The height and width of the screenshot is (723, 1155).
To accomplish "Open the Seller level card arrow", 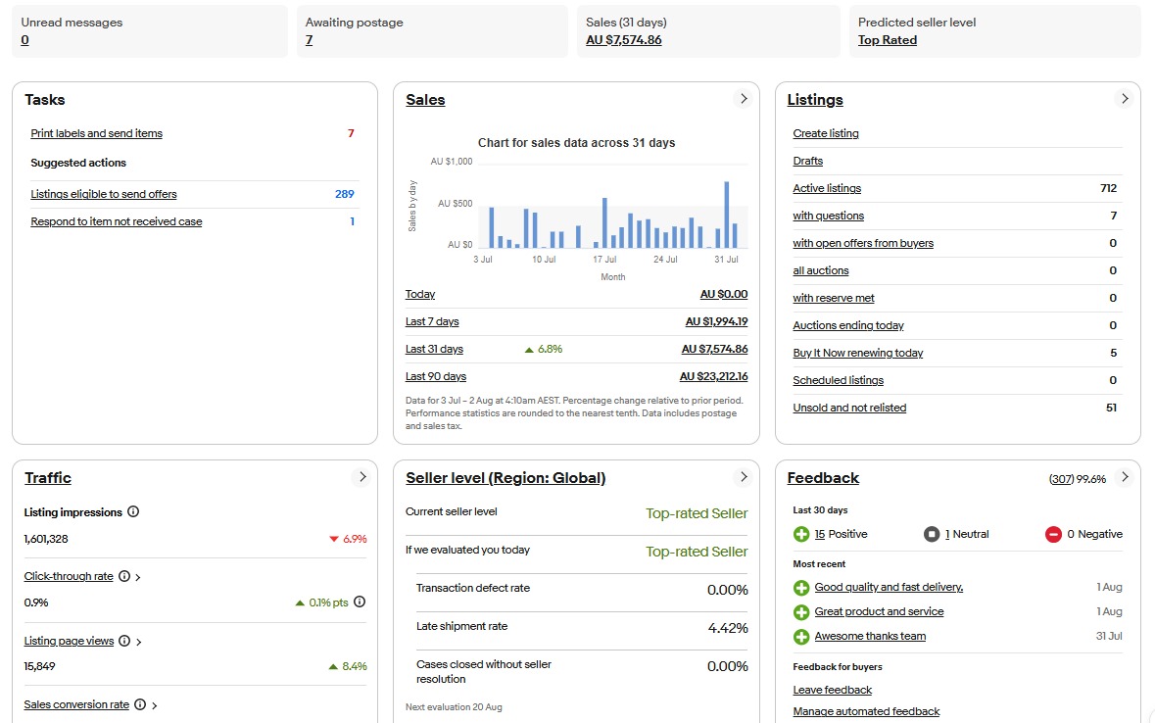I will pyautogui.click(x=744, y=477).
